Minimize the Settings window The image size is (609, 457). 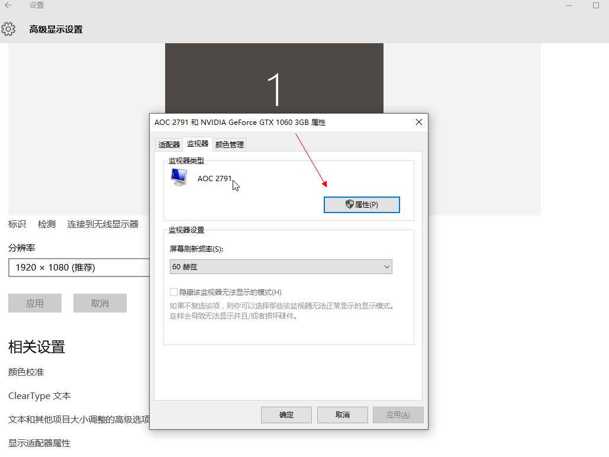click(x=569, y=5)
